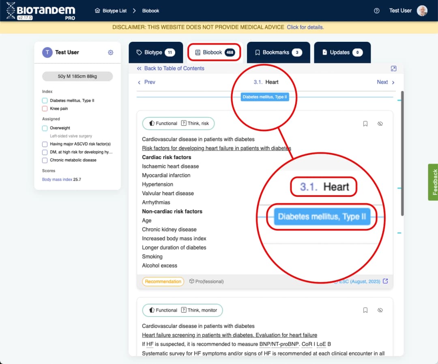Open the disclaimer Click for details link
The width and height of the screenshot is (438, 364).
point(305,27)
